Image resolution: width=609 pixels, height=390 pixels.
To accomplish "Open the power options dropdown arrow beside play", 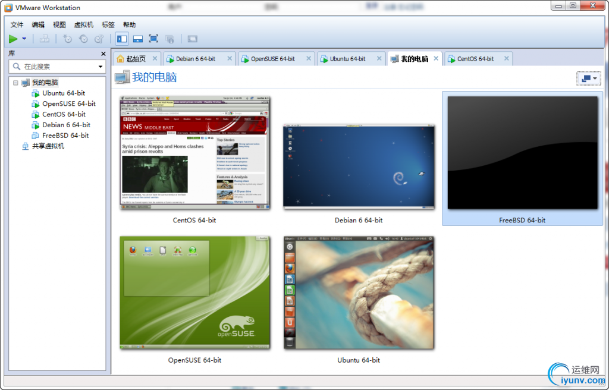I will (x=24, y=39).
